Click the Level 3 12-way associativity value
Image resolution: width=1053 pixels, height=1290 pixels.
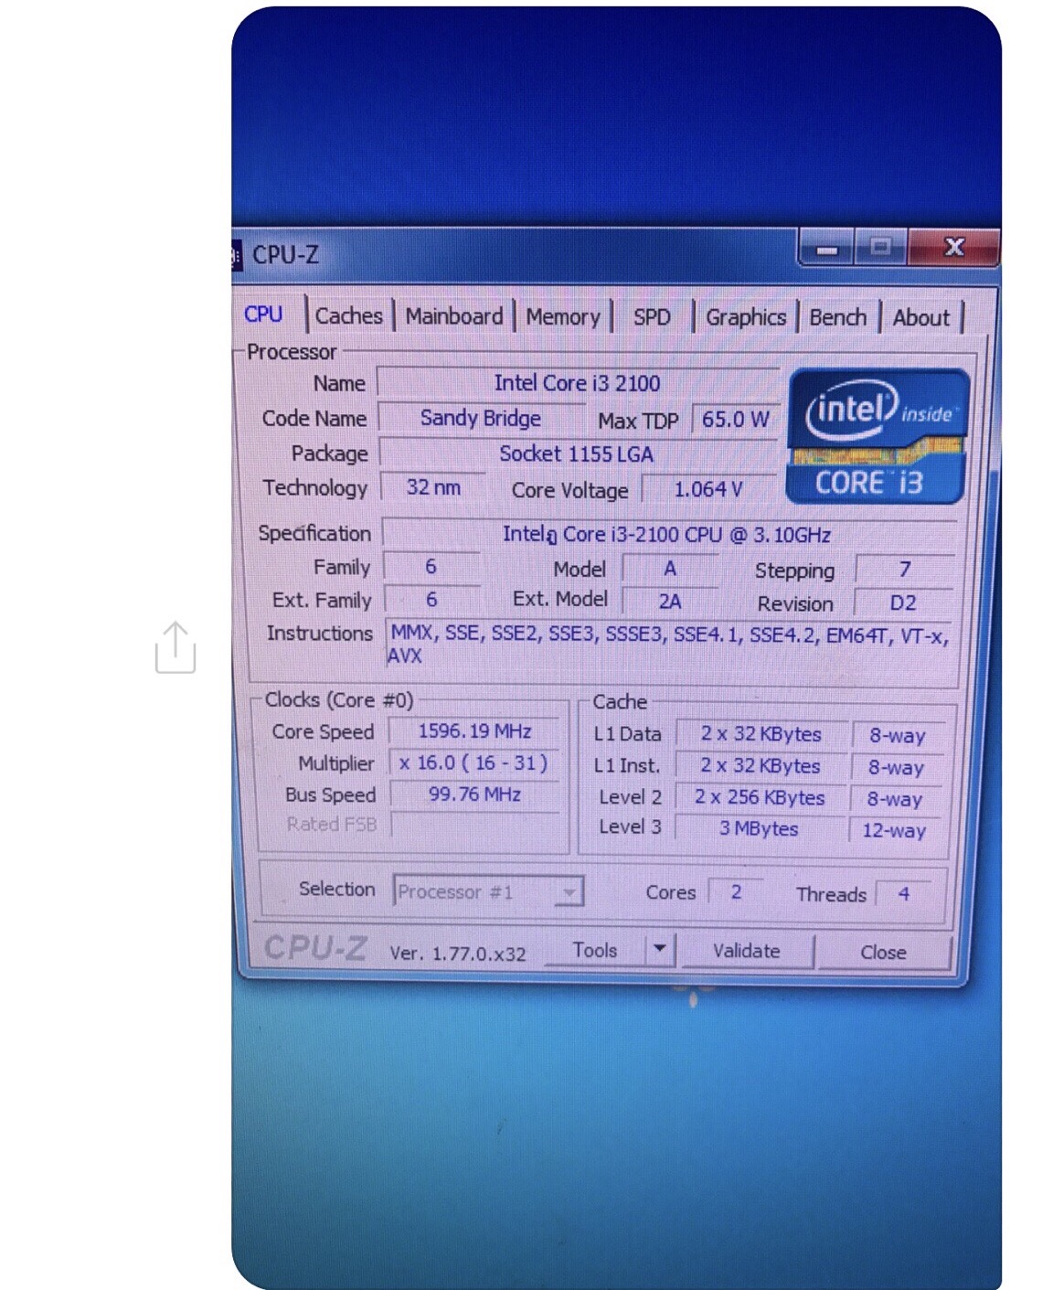(894, 830)
